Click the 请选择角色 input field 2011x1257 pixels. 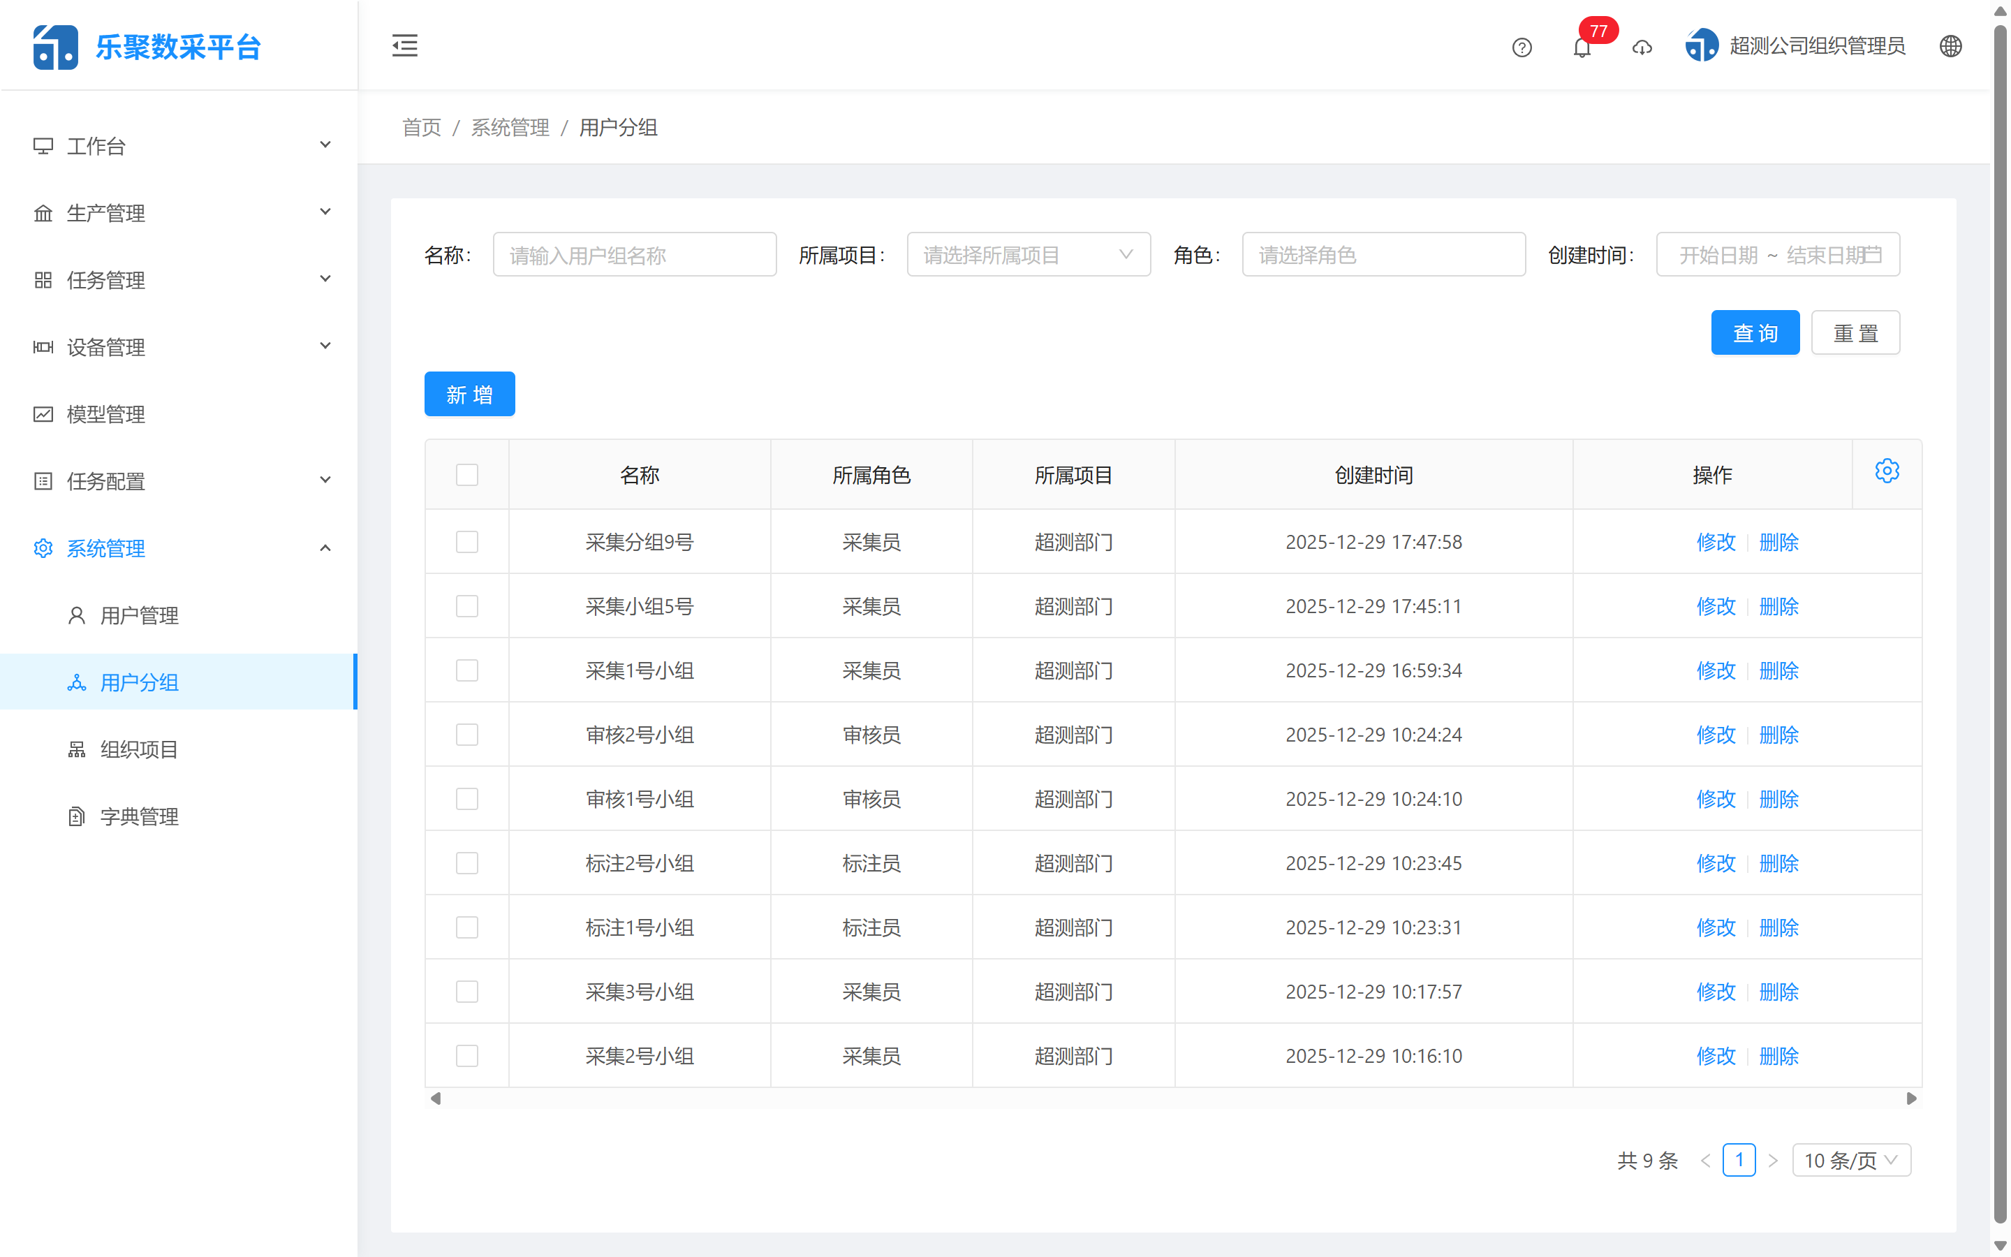[x=1382, y=254]
